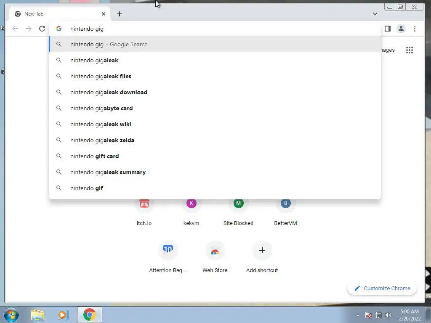Reload the current page
The image size is (431, 323).
click(42, 29)
